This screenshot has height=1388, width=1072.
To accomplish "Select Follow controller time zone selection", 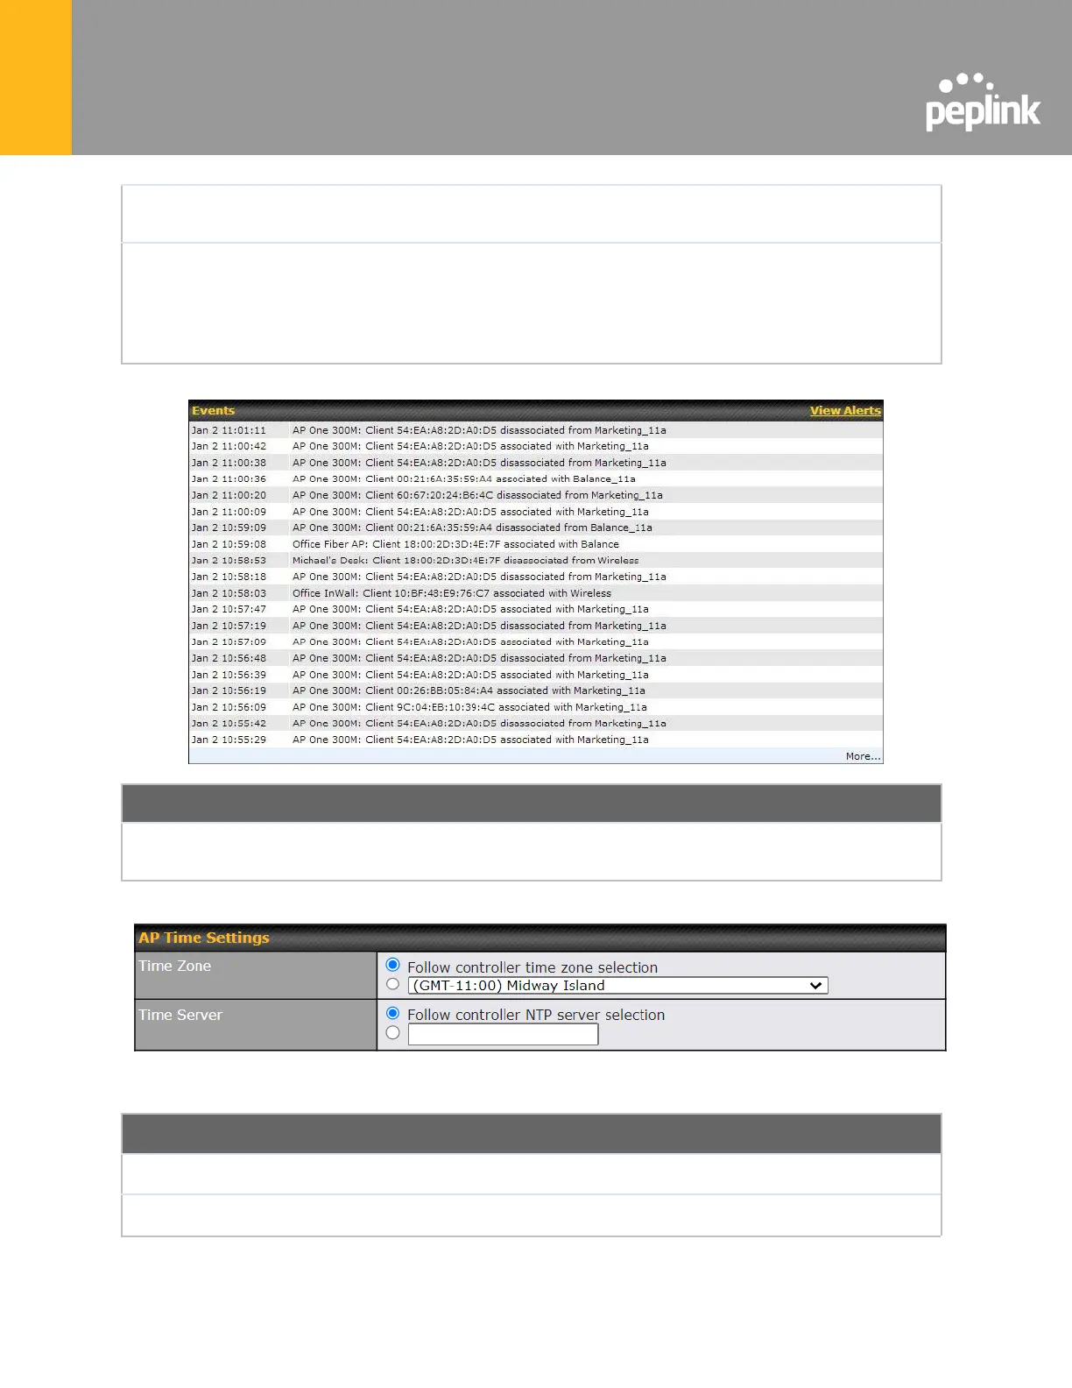I will pyautogui.click(x=393, y=965).
